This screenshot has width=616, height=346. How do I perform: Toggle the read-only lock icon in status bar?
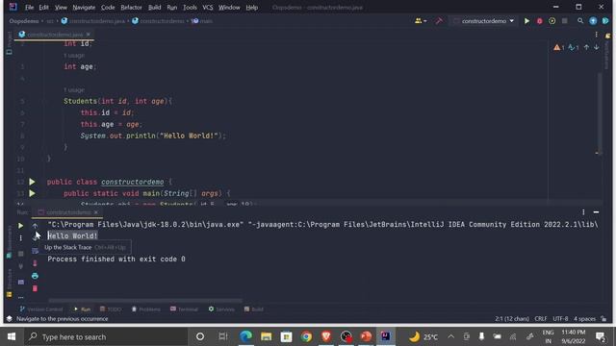click(x=603, y=318)
